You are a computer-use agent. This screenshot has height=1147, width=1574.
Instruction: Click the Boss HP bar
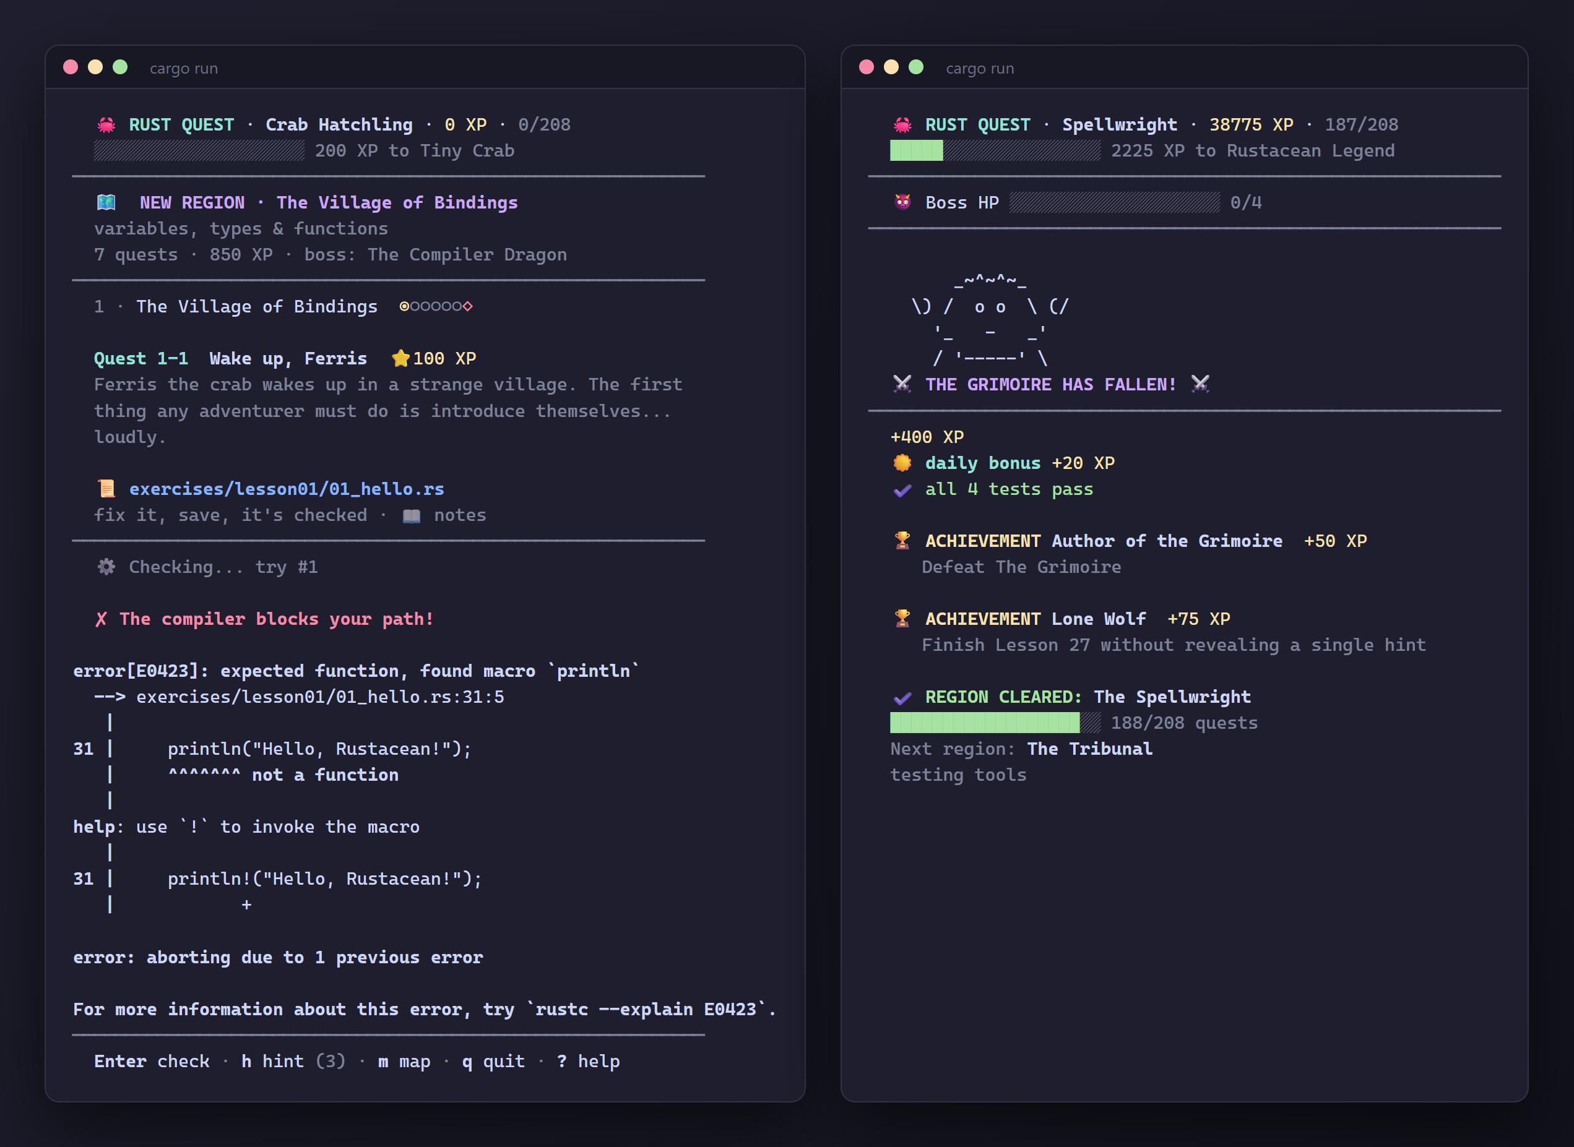click(x=1115, y=203)
